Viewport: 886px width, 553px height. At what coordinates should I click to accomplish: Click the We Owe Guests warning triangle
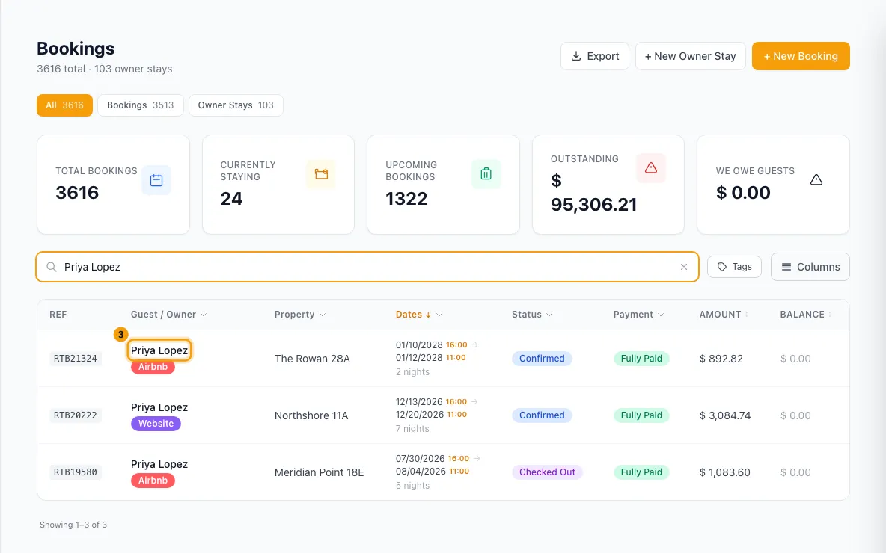pyautogui.click(x=816, y=180)
